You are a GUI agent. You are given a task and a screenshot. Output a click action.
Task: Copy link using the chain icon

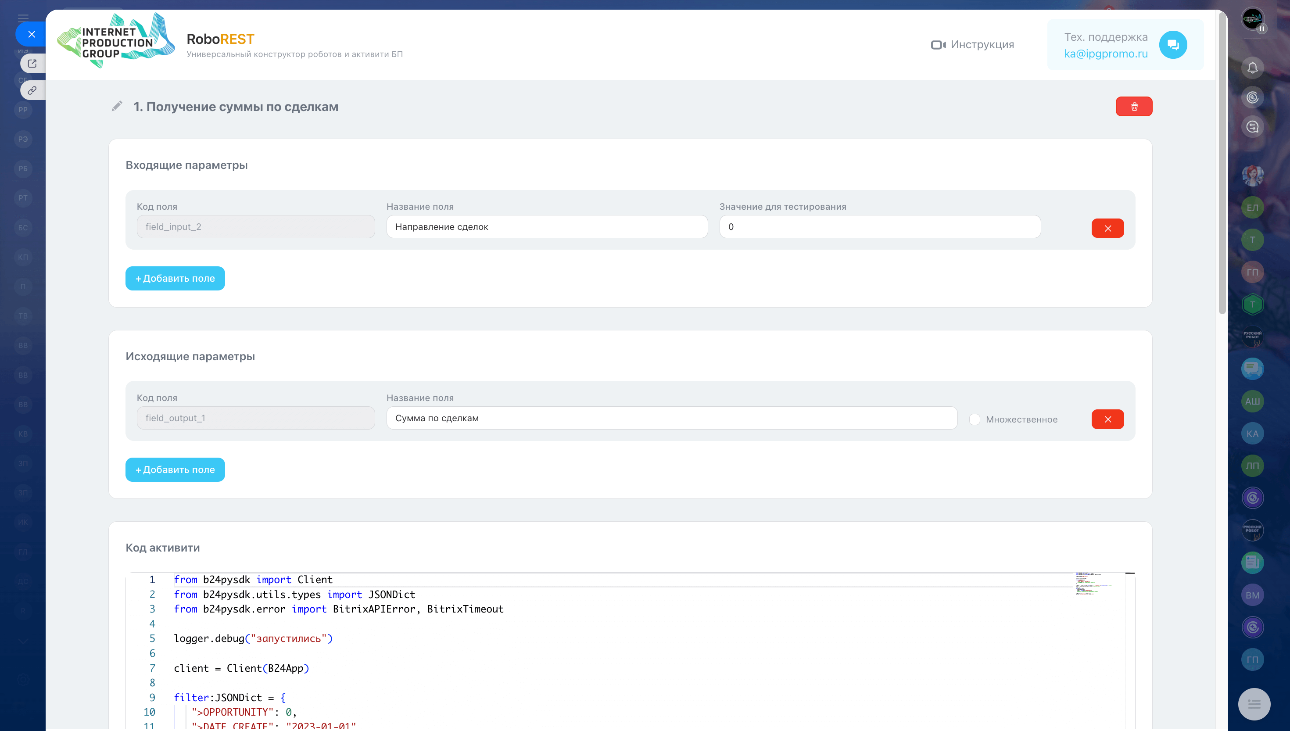click(32, 91)
